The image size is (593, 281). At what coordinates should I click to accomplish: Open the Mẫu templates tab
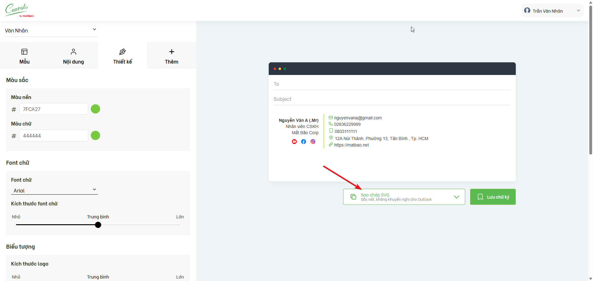(24, 56)
